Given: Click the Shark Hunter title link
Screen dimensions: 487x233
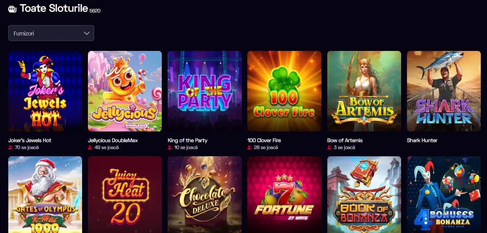Looking at the screenshot, I should point(422,140).
